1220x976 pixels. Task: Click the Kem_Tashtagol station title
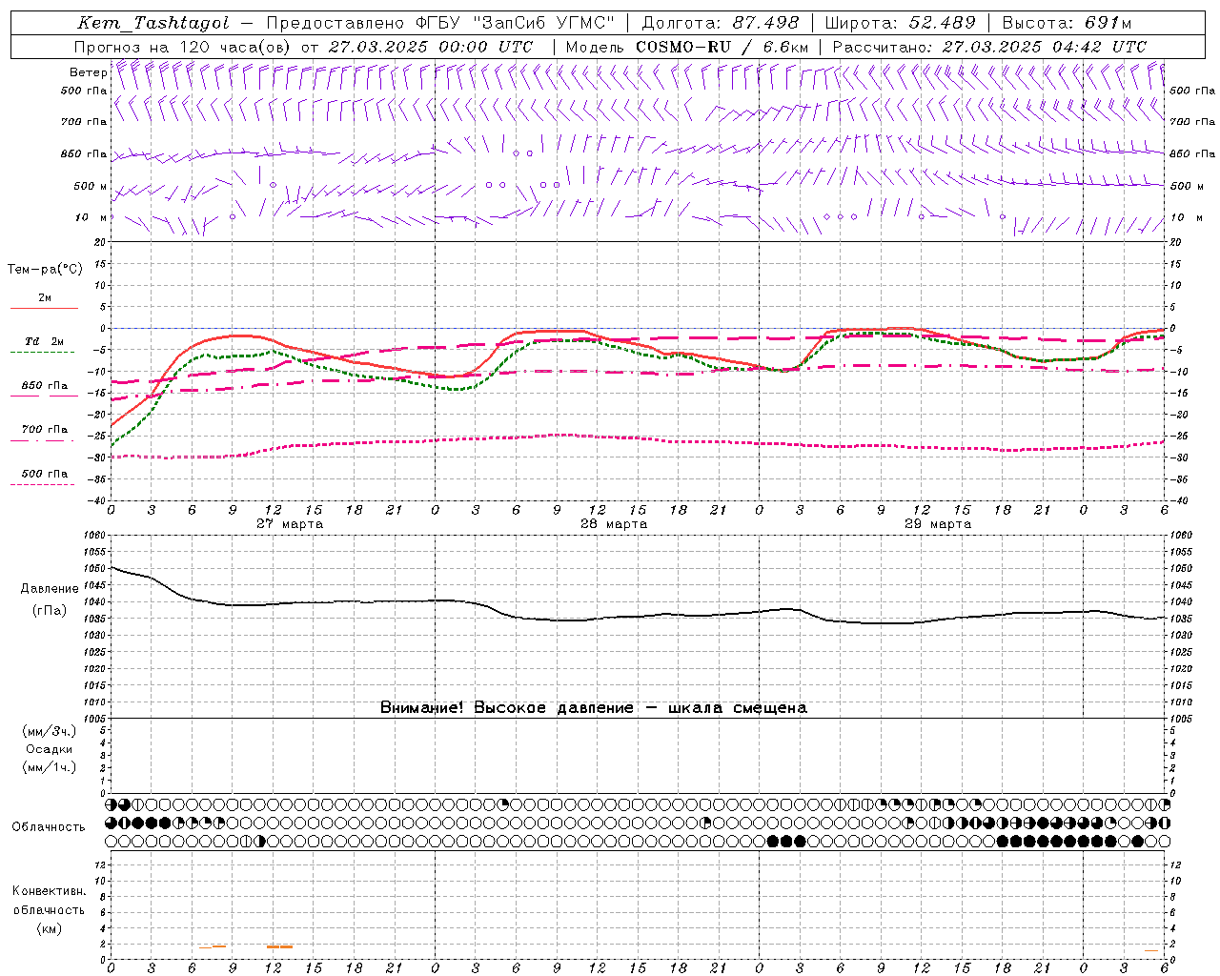[152, 23]
